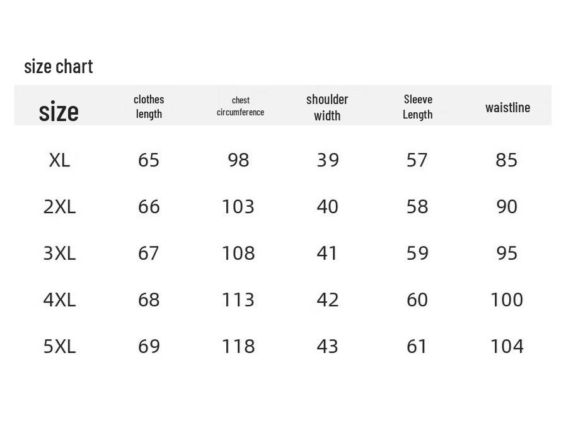This screenshot has width=566, height=425.
Task: Click the 'waistline' column header
Action: [507, 107]
